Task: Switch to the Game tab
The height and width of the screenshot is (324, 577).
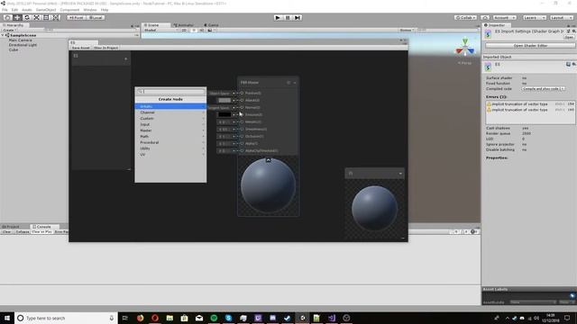Action: 211,25
